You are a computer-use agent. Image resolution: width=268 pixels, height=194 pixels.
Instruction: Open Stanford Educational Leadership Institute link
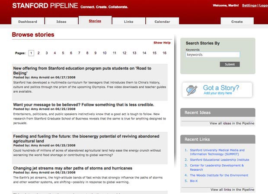(220, 160)
